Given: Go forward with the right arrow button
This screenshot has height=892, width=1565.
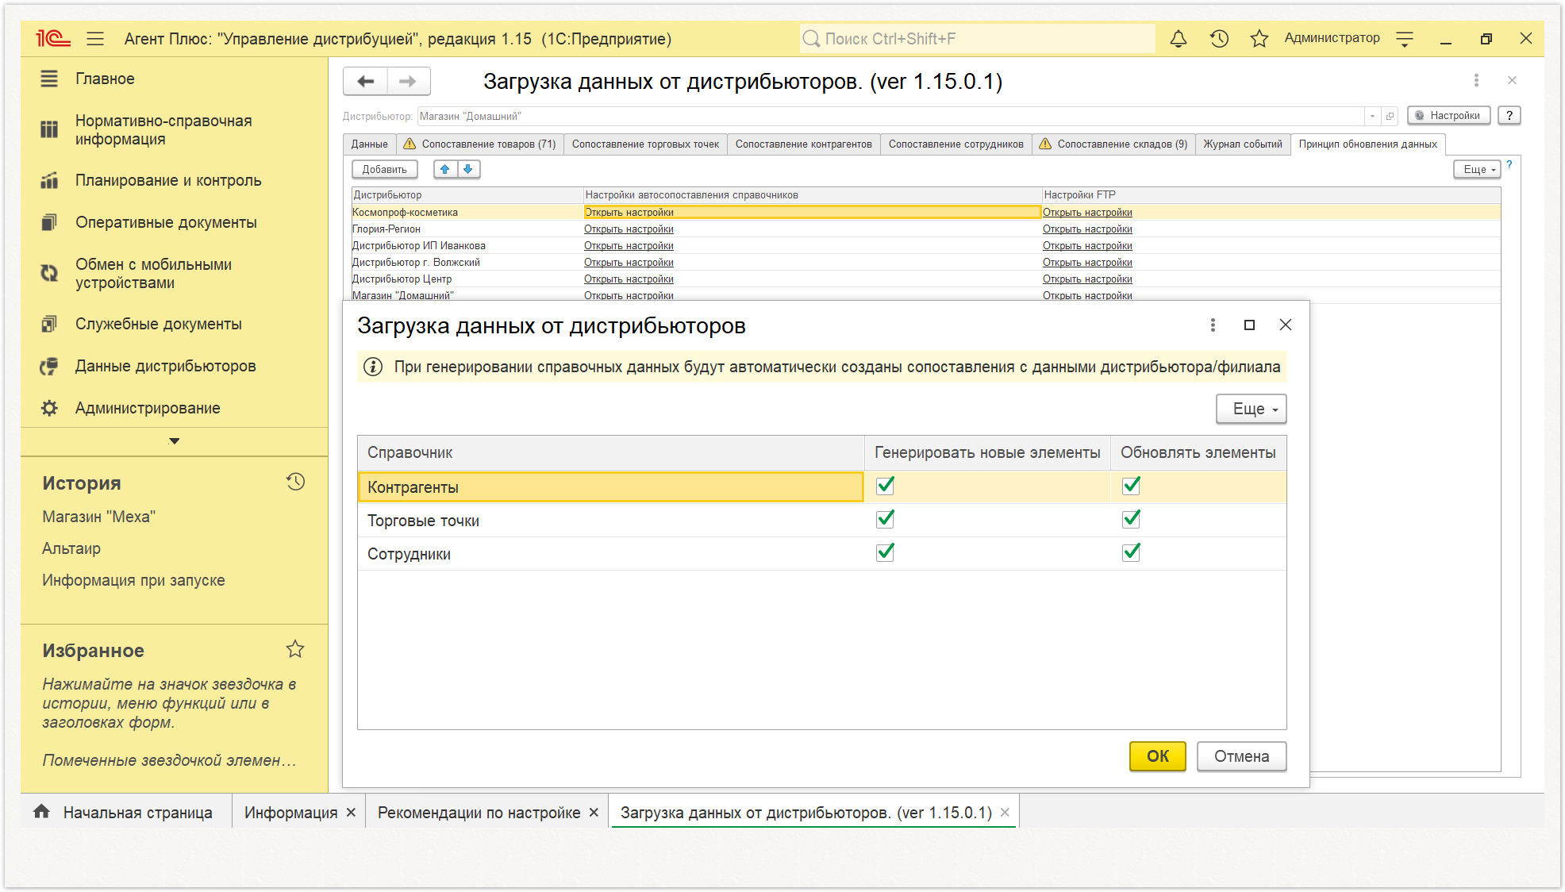Looking at the screenshot, I should [x=409, y=81].
